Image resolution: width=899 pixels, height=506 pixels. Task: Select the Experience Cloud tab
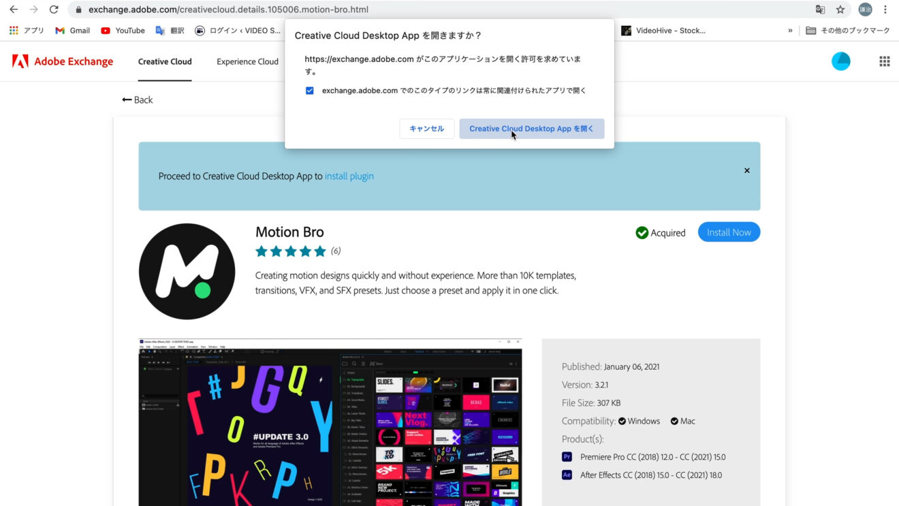point(247,61)
